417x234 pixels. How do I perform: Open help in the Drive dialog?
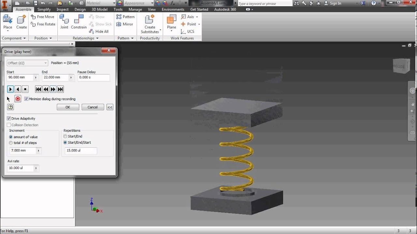point(10,107)
